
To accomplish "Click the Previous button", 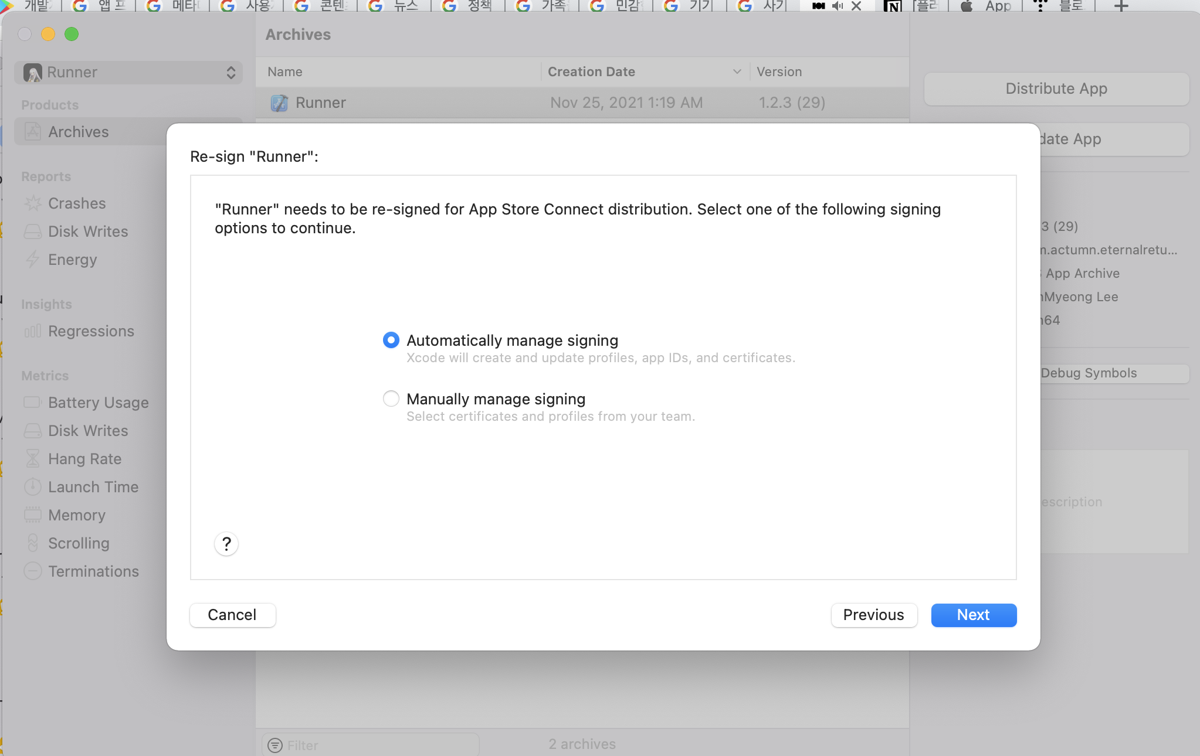I will pos(873,615).
